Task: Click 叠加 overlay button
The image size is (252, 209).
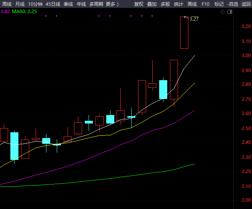Action: point(152,4)
